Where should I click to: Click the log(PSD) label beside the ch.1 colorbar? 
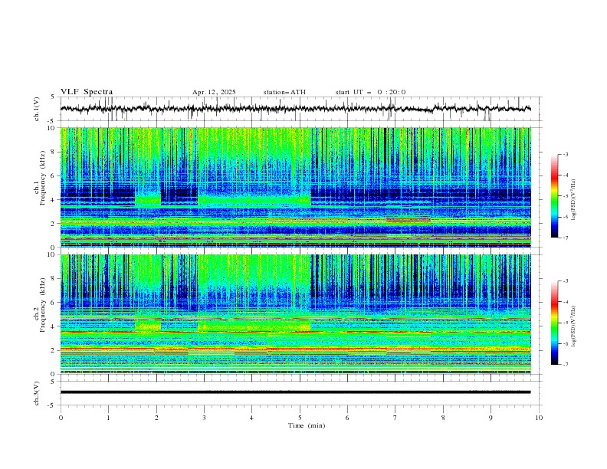[x=573, y=200]
